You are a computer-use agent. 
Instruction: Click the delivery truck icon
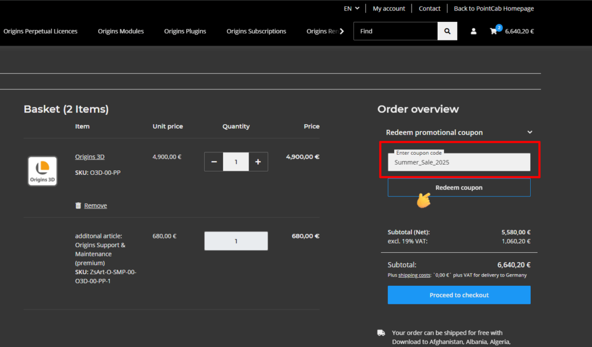click(381, 333)
